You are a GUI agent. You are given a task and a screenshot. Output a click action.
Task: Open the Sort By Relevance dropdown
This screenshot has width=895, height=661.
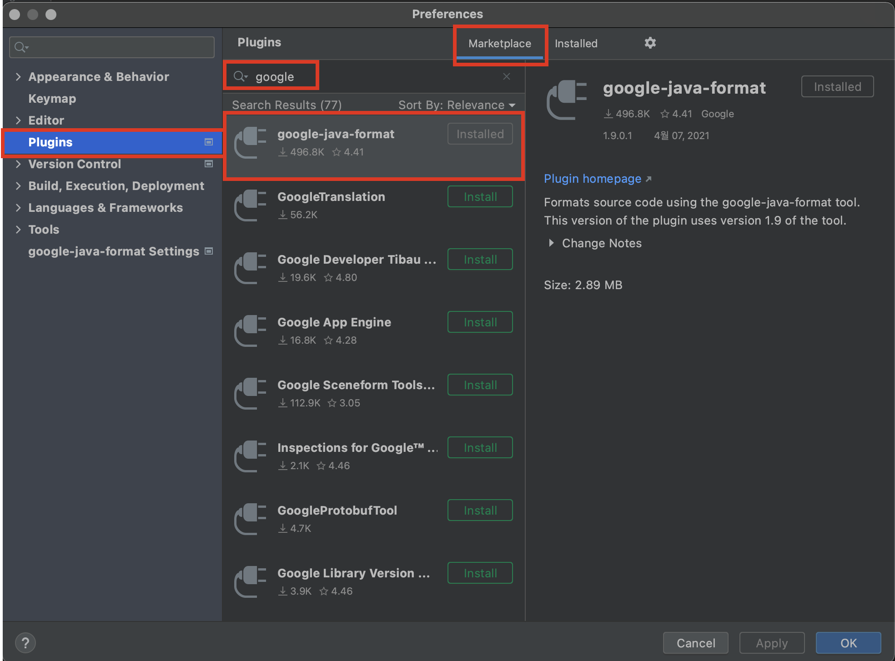[457, 105]
